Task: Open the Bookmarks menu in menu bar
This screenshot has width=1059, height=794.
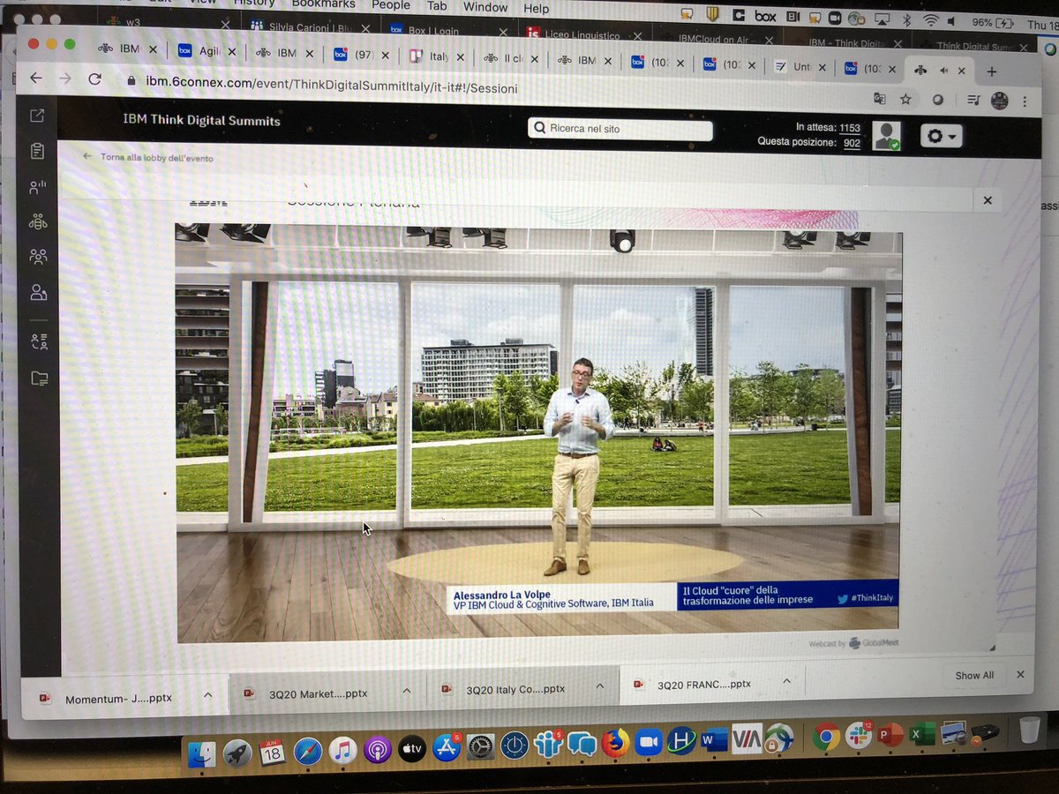Action: (x=323, y=4)
